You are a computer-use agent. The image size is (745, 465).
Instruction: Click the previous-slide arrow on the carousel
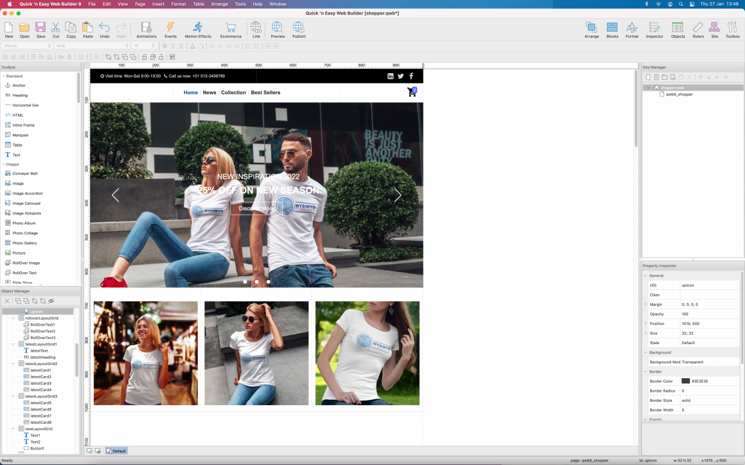click(115, 195)
